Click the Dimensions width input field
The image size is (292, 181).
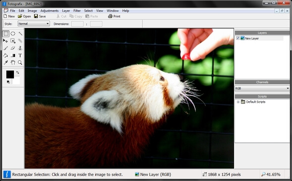click(x=77, y=24)
